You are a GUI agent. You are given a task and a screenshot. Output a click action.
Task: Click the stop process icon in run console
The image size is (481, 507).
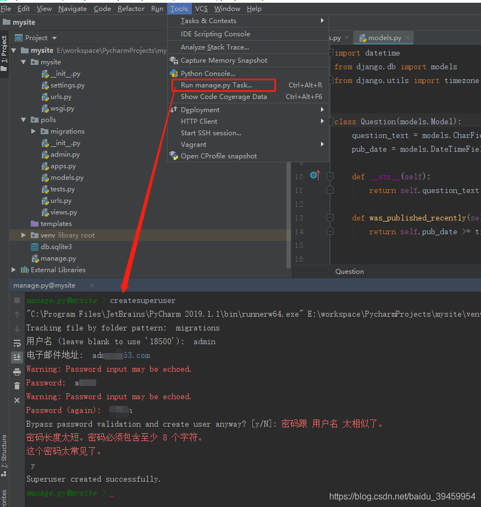[x=17, y=300]
